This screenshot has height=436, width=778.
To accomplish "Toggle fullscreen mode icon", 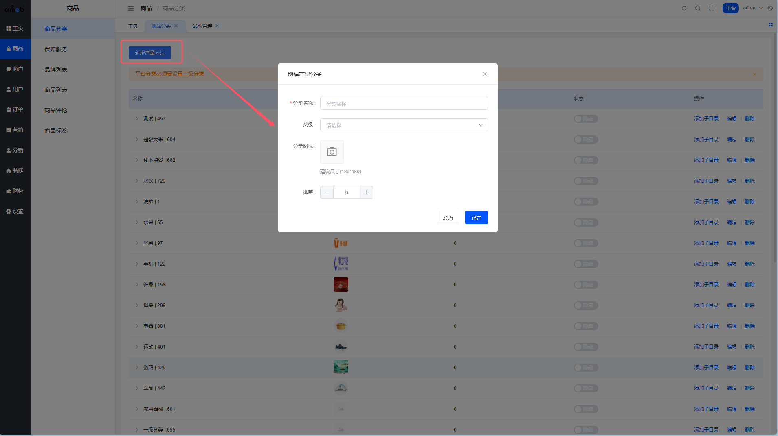I will pos(712,8).
